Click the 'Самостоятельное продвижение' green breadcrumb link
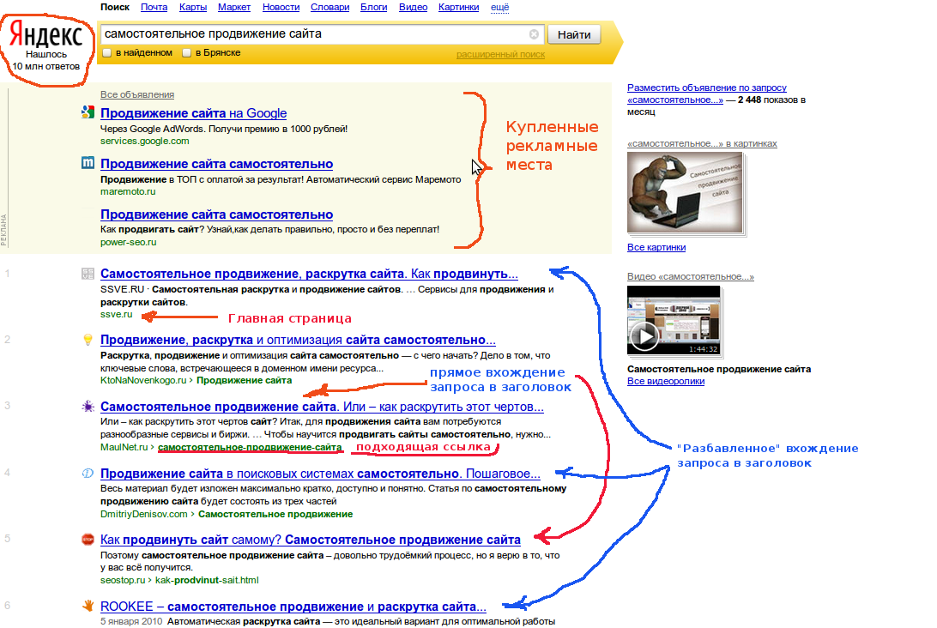Image resolution: width=937 pixels, height=628 pixels. pyautogui.click(x=275, y=515)
